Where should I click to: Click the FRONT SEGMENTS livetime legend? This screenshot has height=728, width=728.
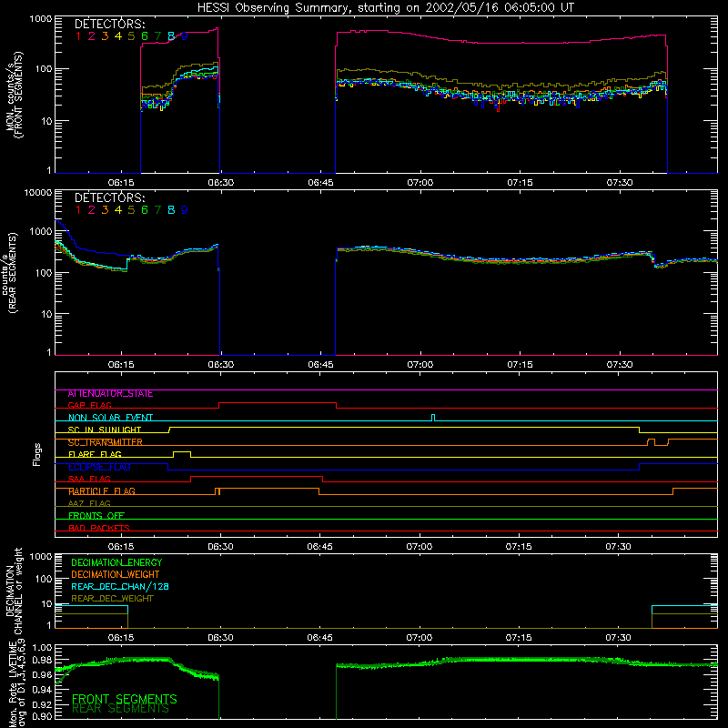click(x=125, y=699)
